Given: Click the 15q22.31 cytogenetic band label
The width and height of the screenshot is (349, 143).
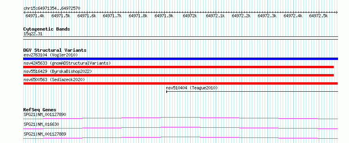Looking at the screenshot, I should pos(33,34).
